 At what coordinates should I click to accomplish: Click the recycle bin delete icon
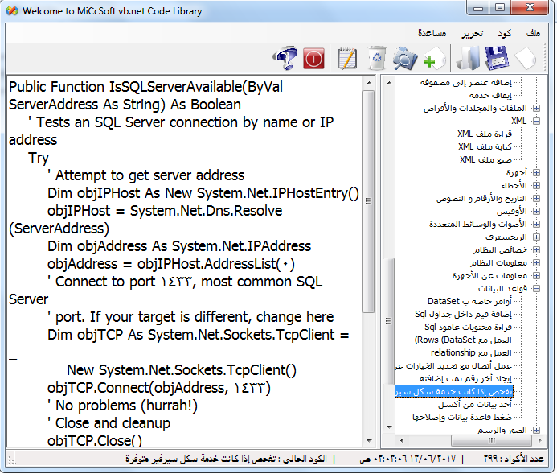376,58
